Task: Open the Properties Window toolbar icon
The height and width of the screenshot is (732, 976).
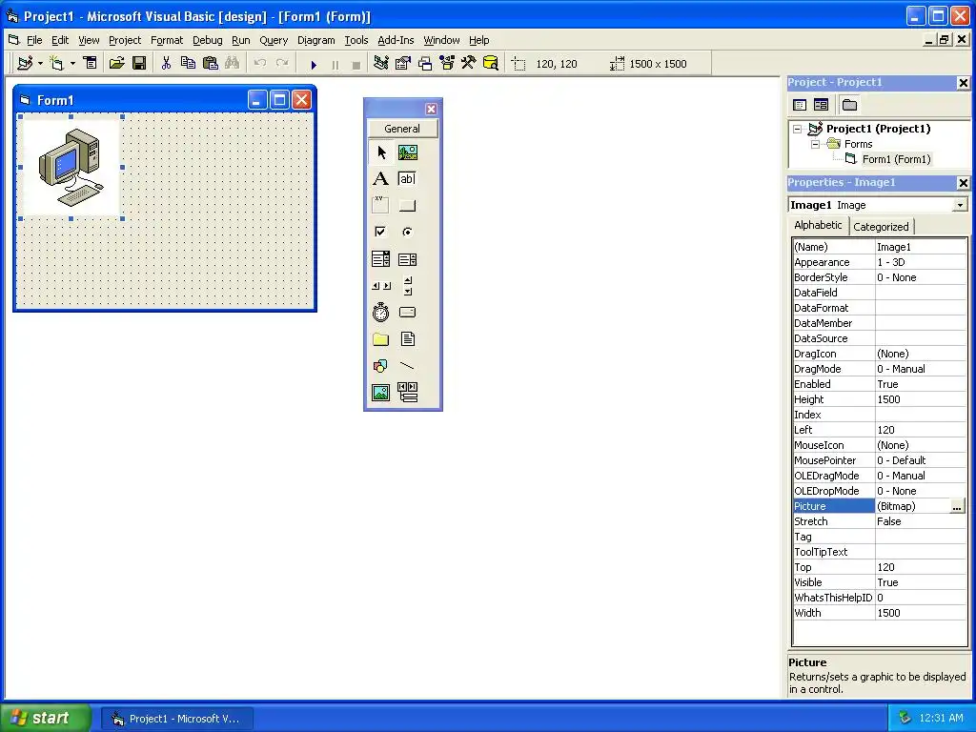Action: [403, 63]
